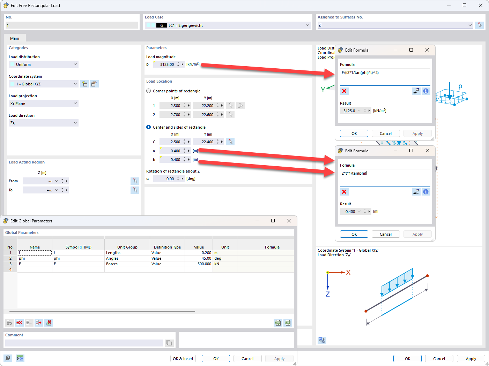
Task: Click Apply in Edit Free Rectangular Load window
Action: point(471,359)
